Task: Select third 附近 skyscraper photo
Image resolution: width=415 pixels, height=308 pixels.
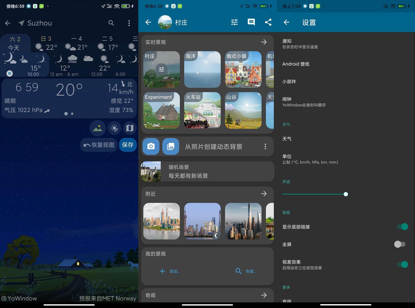Action: pyautogui.click(x=243, y=221)
